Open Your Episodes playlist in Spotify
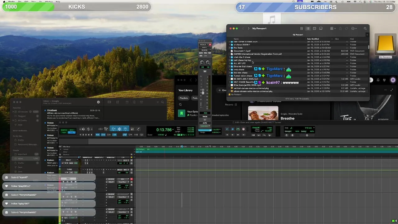Viewport: 398px width, 224px height. tap(192, 113)
